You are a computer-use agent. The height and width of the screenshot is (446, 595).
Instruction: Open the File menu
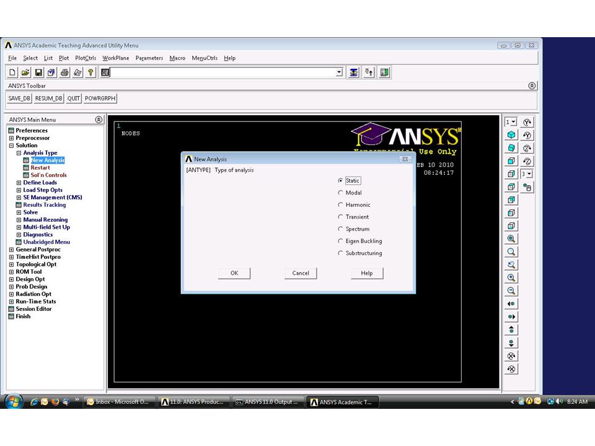tap(12, 58)
